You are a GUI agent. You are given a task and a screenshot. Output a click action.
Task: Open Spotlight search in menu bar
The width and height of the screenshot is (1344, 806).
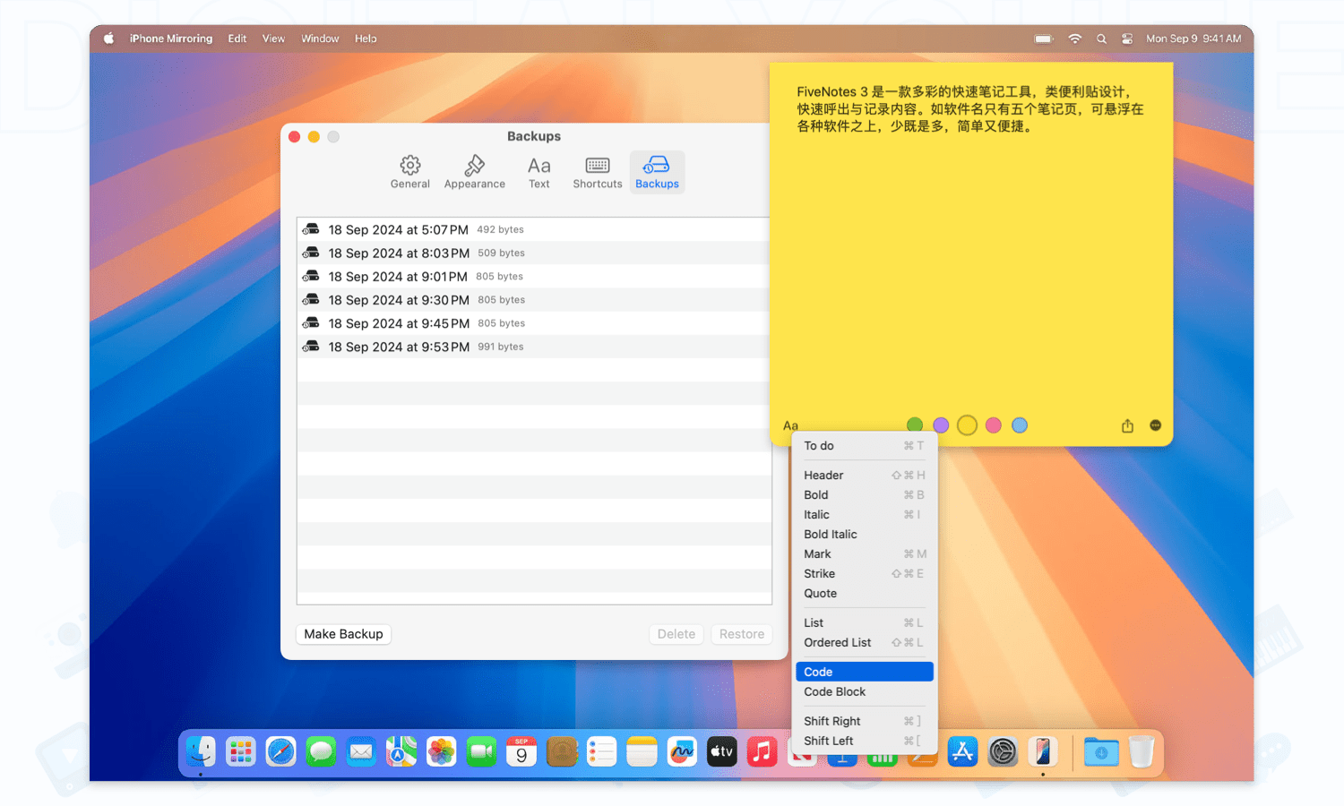tap(1101, 39)
